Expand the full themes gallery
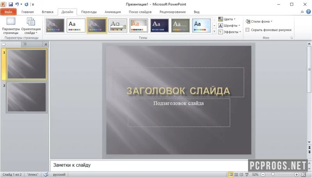The height and width of the screenshot is (178, 312). [214, 32]
